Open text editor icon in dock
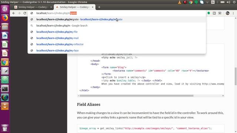 (5, 71)
